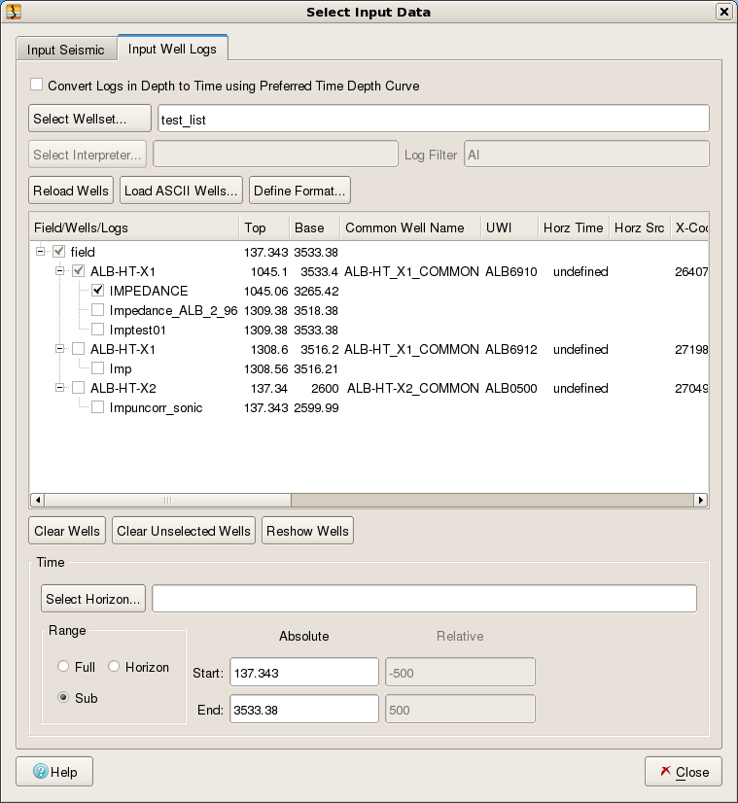The image size is (738, 803).
Task: Select the Sub range radio button
Action: [x=63, y=697]
